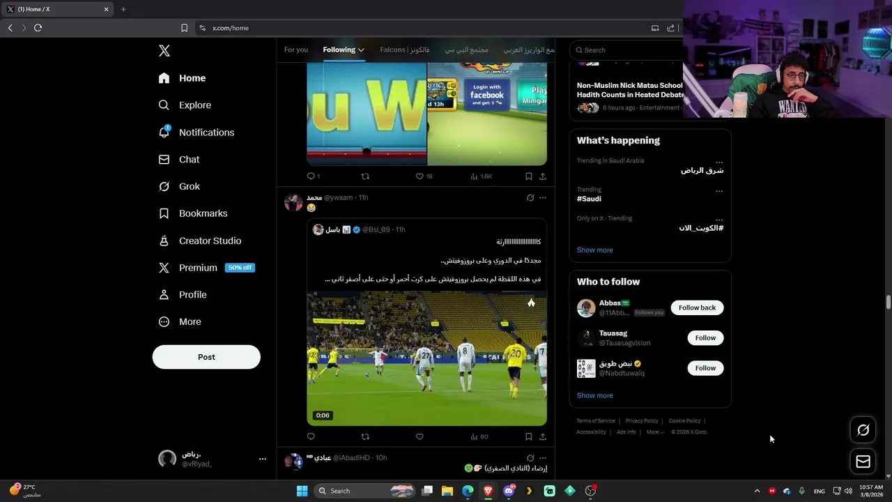Screen dimensions: 892x502
Task: Open a new browser tab
Action: [123, 9]
